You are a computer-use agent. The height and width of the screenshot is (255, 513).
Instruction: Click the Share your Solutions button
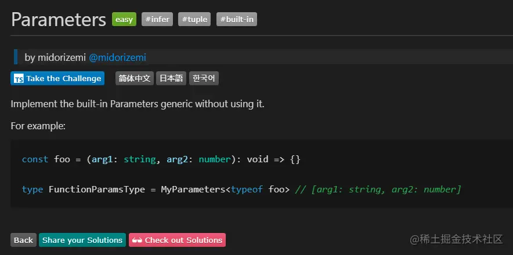[82, 240]
